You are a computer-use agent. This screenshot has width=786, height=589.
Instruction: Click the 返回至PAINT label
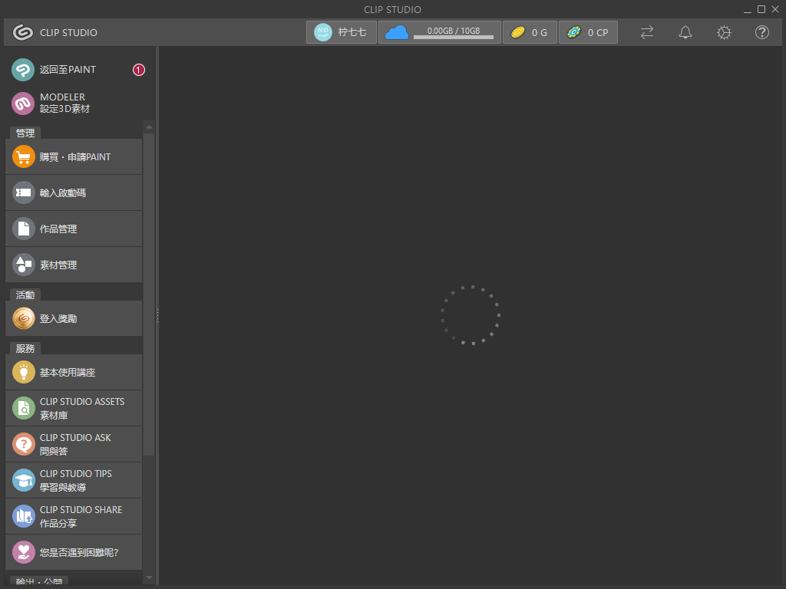tap(68, 70)
